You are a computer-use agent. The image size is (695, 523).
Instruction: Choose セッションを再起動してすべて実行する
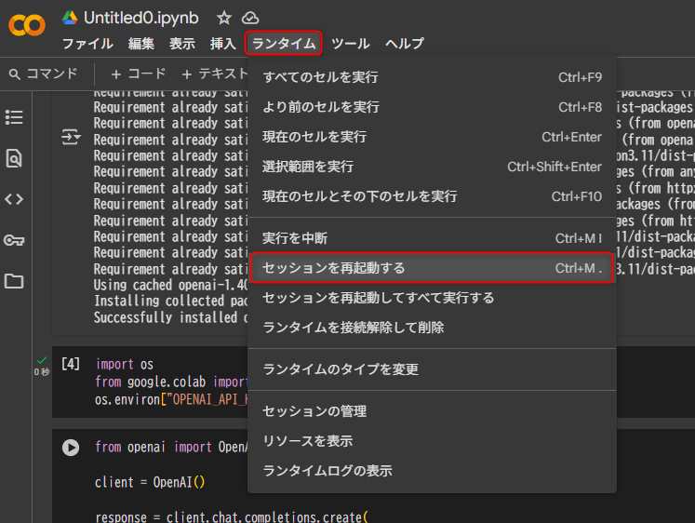pos(432,298)
